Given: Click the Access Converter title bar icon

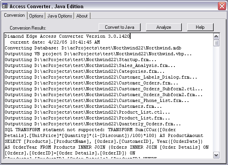Looking at the screenshot, I should (5, 6).
